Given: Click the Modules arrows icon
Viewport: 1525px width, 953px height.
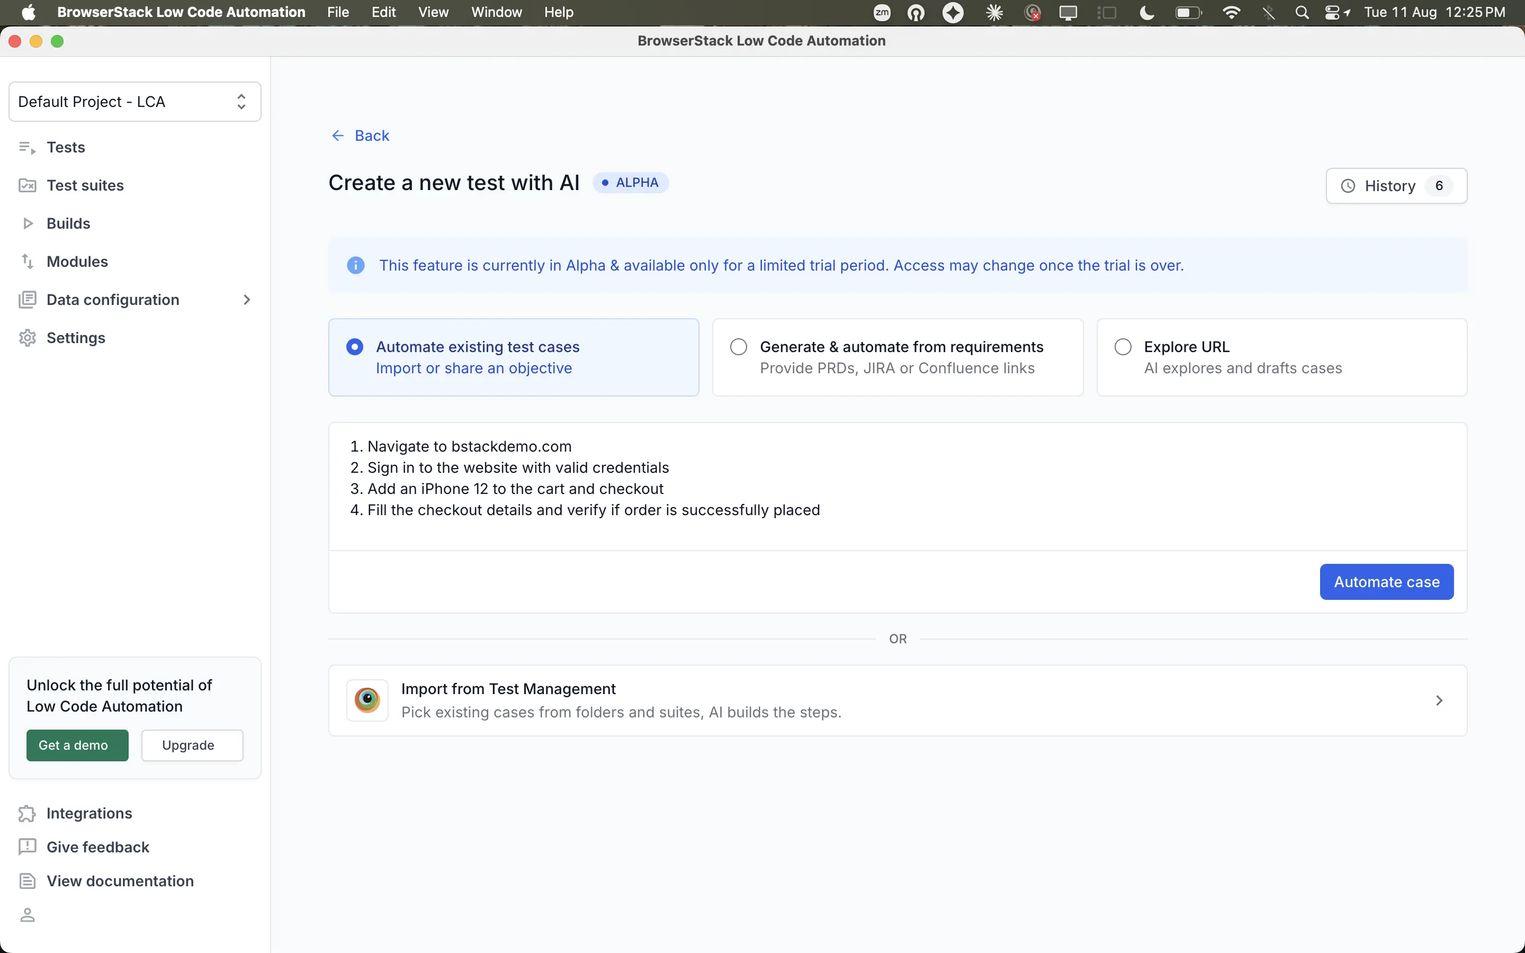Looking at the screenshot, I should point(27,261).
